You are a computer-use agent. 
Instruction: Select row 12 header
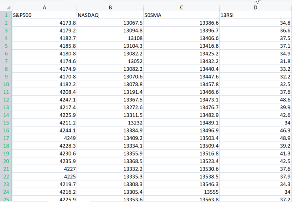pyautogui.click(x=6, y=100)
